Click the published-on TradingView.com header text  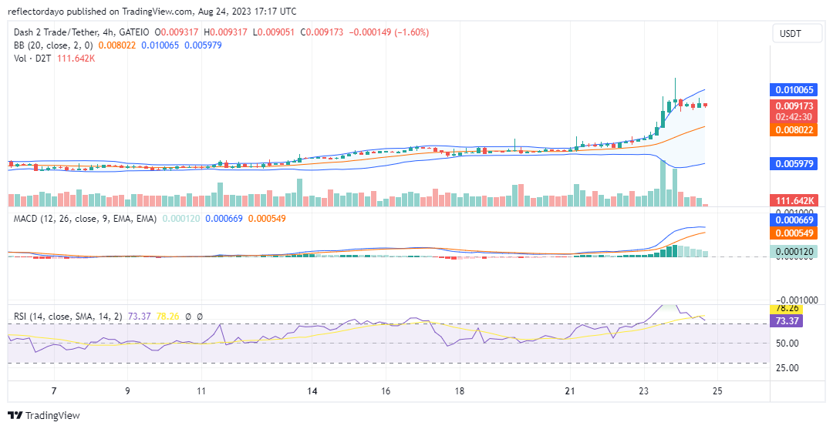click(x=152, y=11)
